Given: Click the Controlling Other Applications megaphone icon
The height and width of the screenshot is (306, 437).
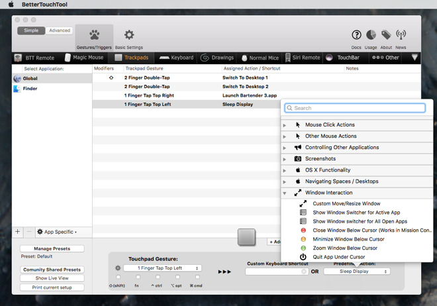Looking at the screenshot, I should 298,148.
